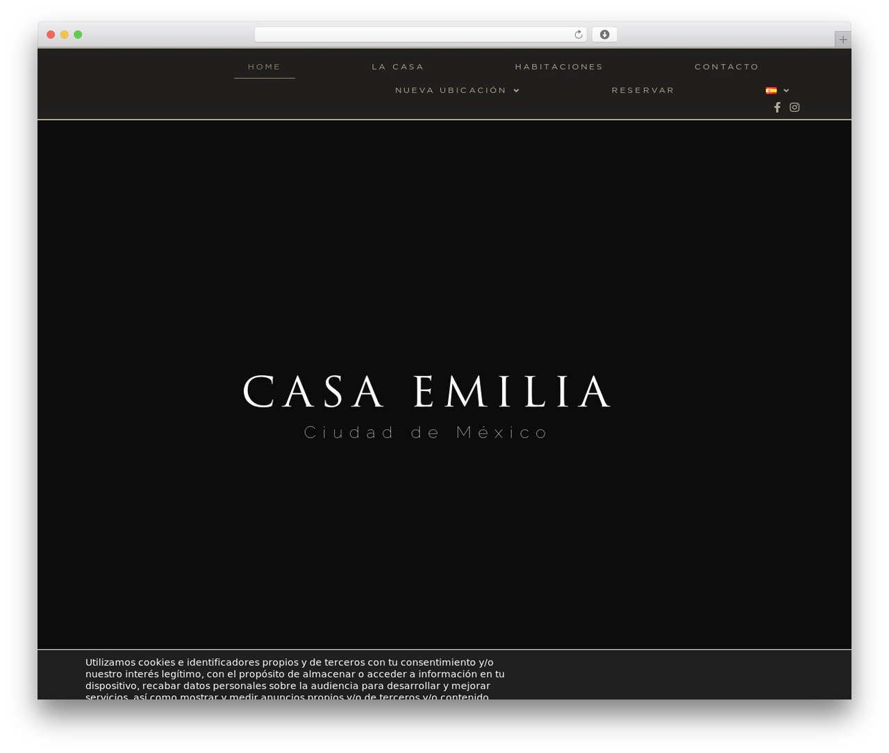Click the Nueva Ubicación menu label

click(x=451, y=90)
